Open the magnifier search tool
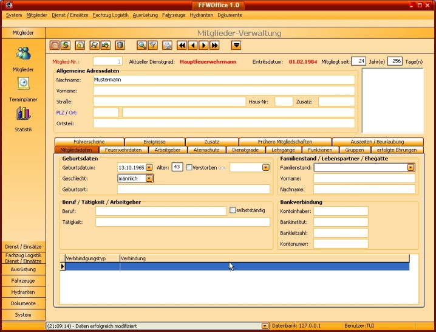 [141, 45]
